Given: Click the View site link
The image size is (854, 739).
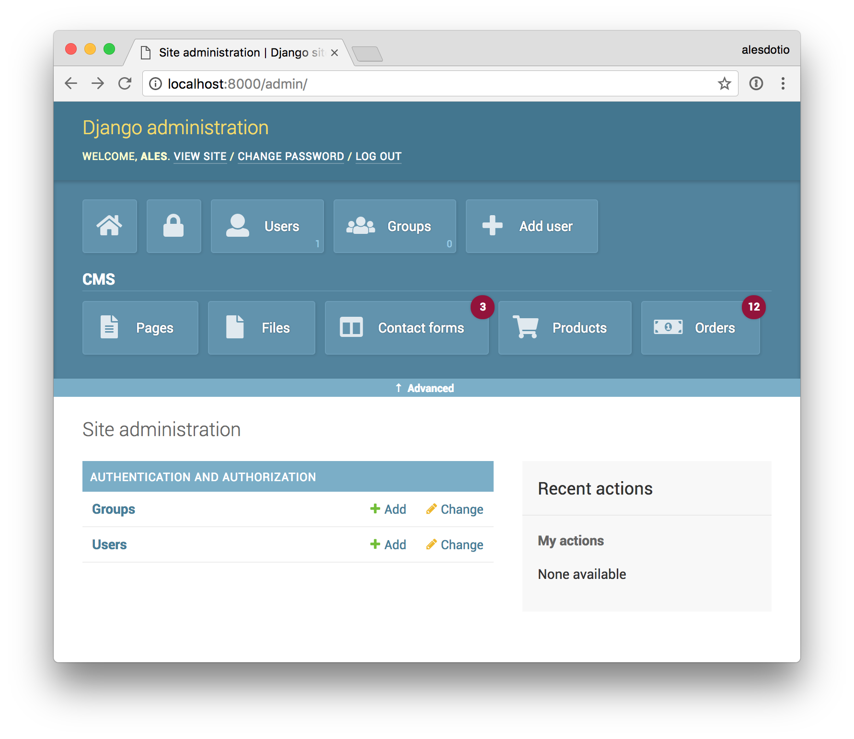Looking at the screenshot, I should coord(200,156).
